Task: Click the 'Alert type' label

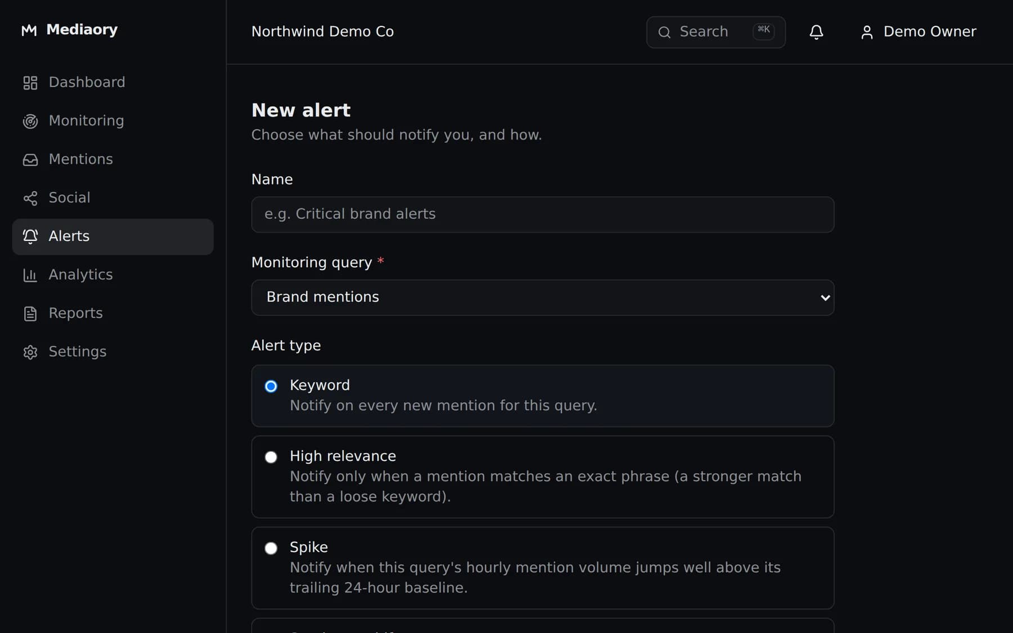Action: (x=286, y=345)
